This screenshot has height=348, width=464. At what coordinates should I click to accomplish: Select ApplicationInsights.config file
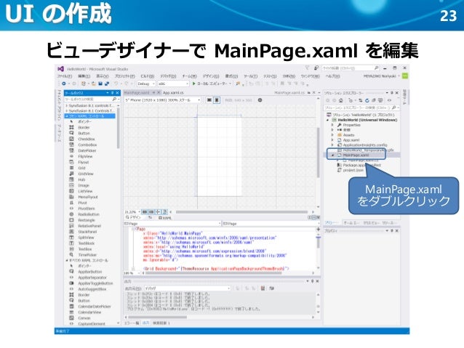click(365, 145)
